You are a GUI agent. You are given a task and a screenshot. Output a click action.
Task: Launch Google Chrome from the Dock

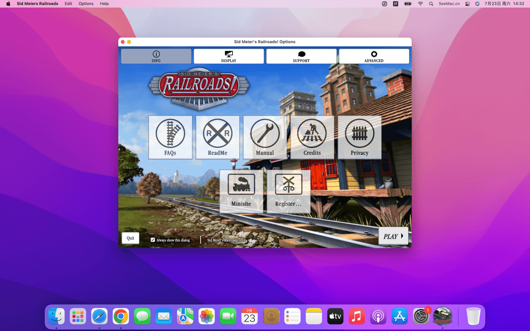click(121, 316)
